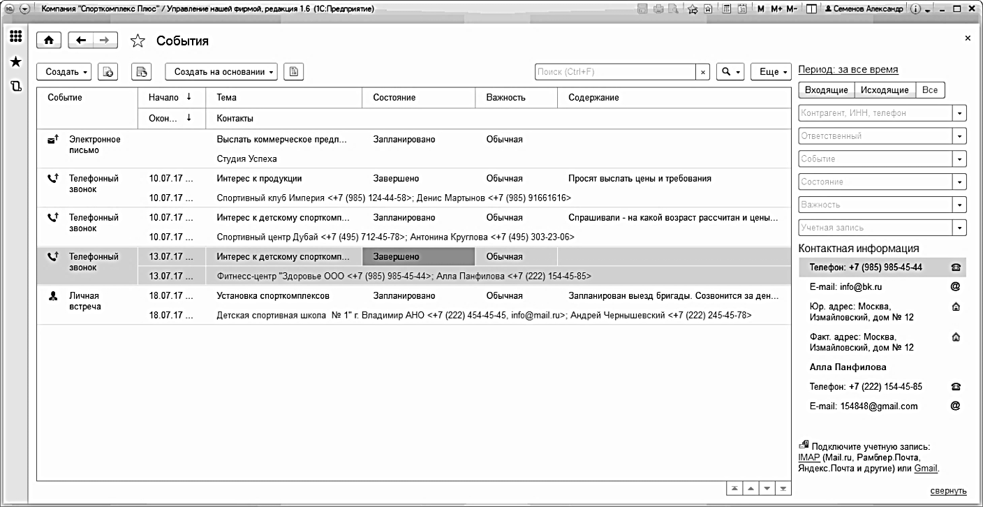Screen dimensions: 983x507
Task: Sort by the Начало column header
Action: [170, 98]
